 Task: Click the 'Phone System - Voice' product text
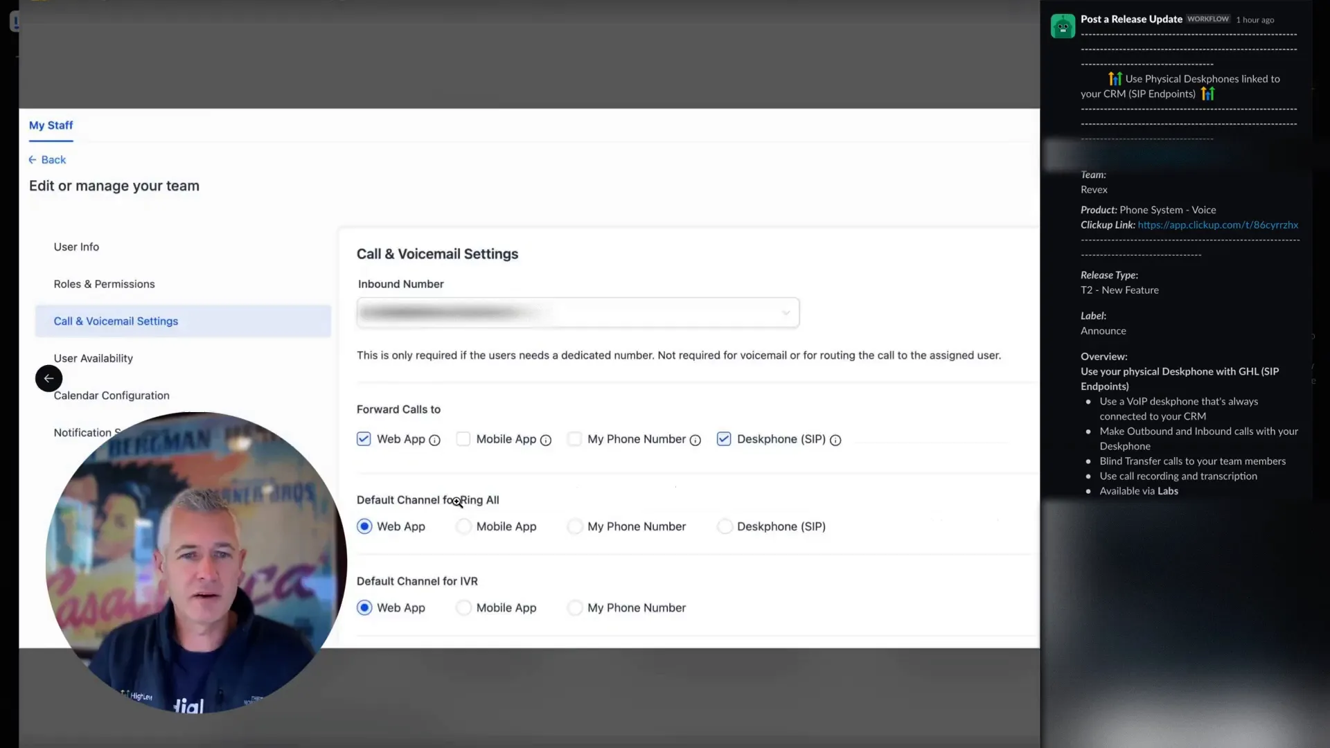tap(1168, 210)
